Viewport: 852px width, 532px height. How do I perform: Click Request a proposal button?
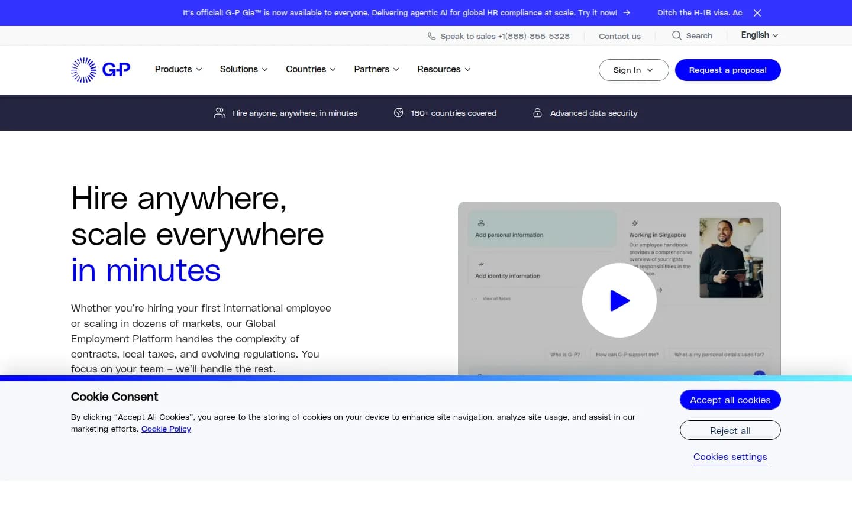[x=728, y=70]
